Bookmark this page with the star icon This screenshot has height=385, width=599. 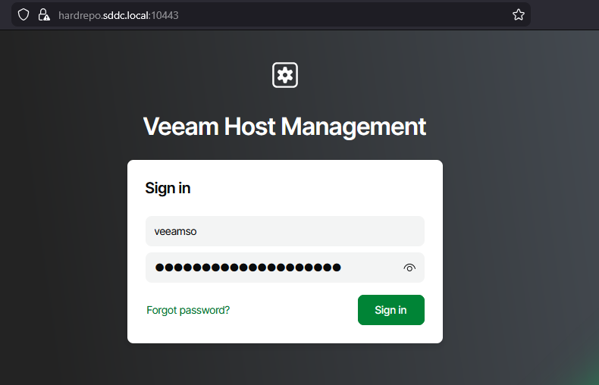tap(519, 14)
